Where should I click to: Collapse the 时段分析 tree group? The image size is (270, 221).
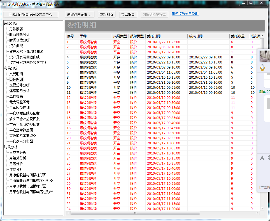pos(11,147)
